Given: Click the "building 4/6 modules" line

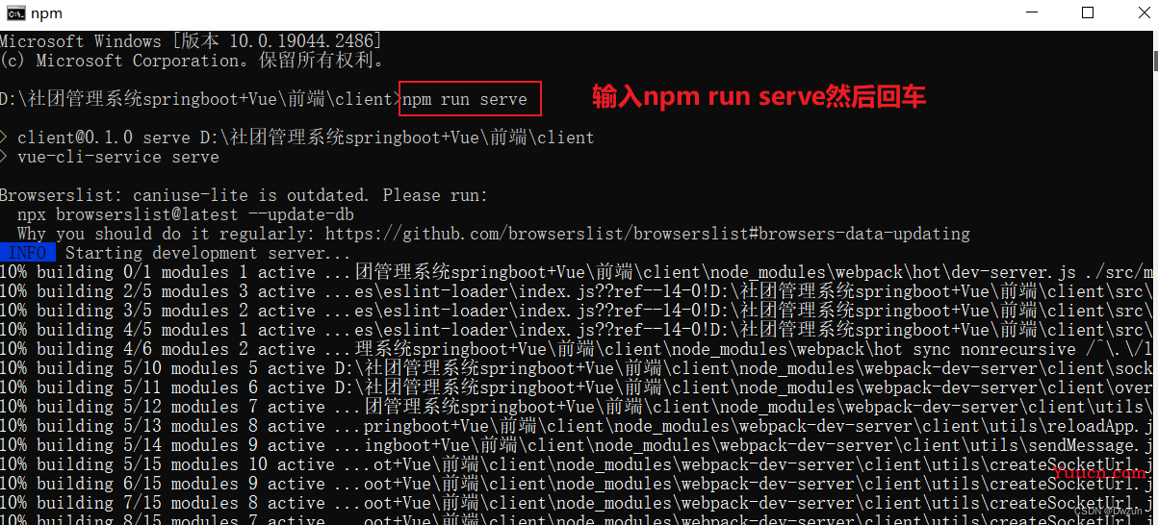Looking at the screenshot, I should pos(577,349).
